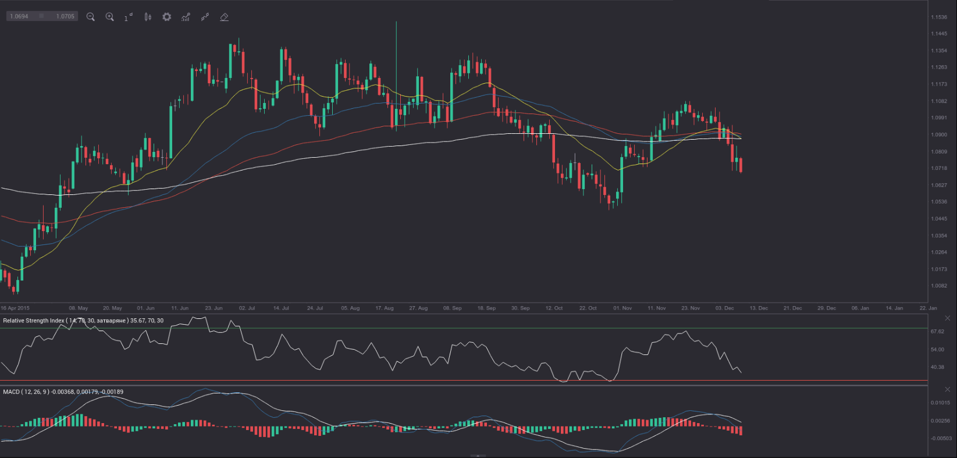The height and width of the screenshot is (458, 957).
Task: Open the indicators chart icon
Action: point(186,17)
